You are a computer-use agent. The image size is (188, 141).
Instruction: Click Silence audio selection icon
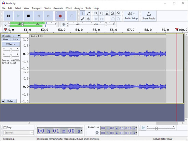[x=102, y=19]
